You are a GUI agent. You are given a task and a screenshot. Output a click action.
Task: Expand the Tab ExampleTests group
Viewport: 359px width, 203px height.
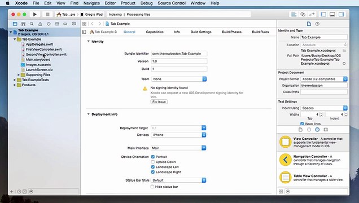coord(15,80)
